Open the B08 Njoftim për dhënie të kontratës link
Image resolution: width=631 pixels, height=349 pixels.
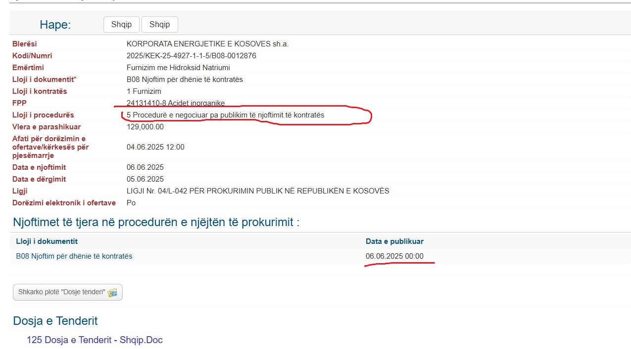point(74,256)
